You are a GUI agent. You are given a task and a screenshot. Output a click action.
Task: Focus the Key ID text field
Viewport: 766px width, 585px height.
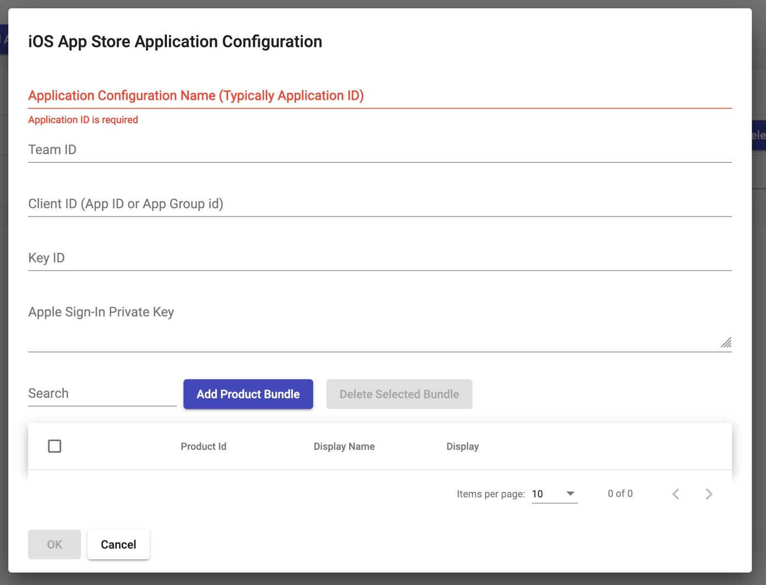tap(379, 258)
